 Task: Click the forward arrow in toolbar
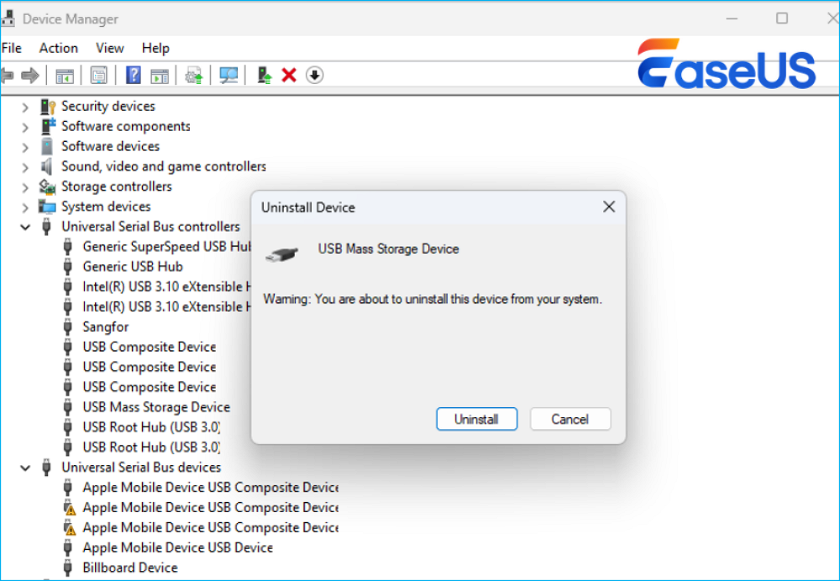tap(30, 76)
